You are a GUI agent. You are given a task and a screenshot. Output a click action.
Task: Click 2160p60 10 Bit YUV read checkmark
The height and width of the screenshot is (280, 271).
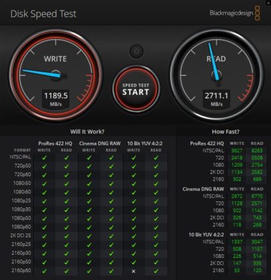click(x=156, y=271)
